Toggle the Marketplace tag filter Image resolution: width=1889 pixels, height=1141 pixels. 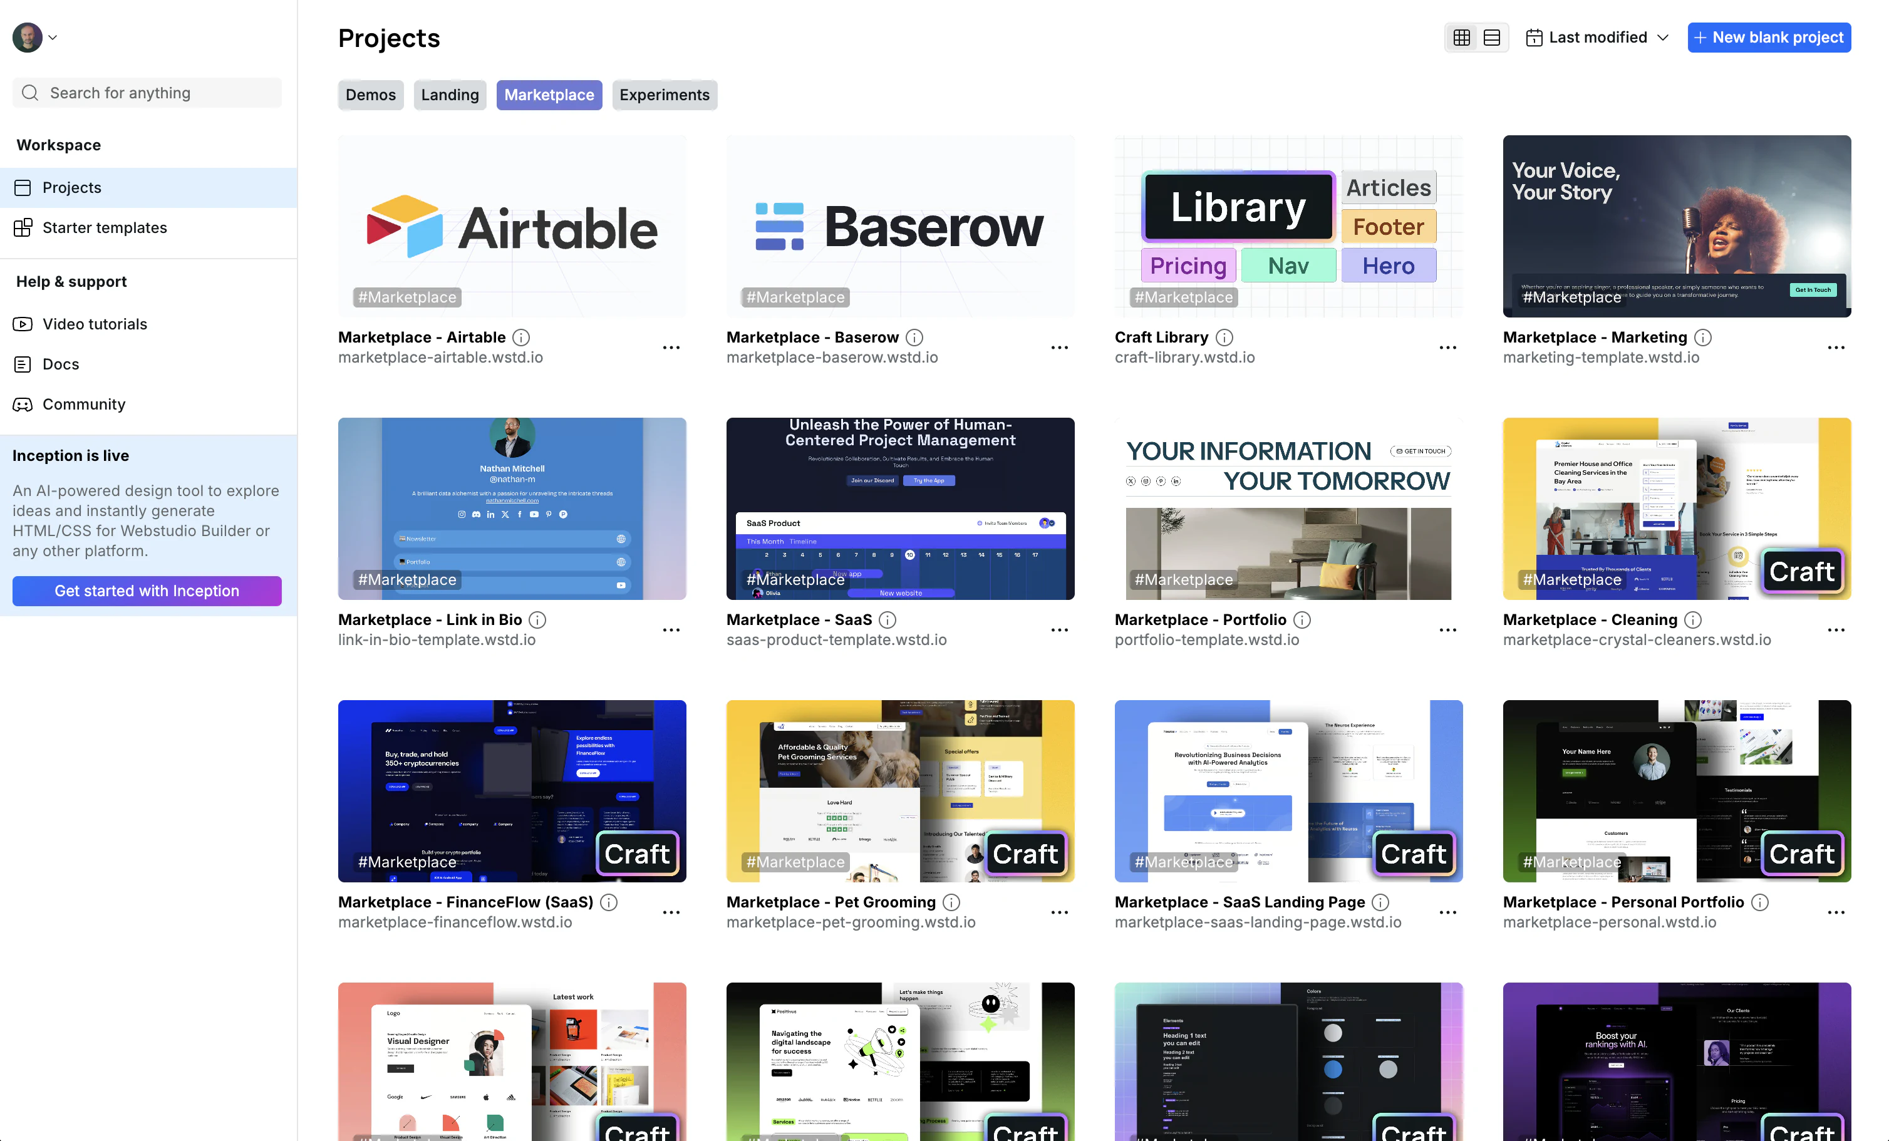549,95
